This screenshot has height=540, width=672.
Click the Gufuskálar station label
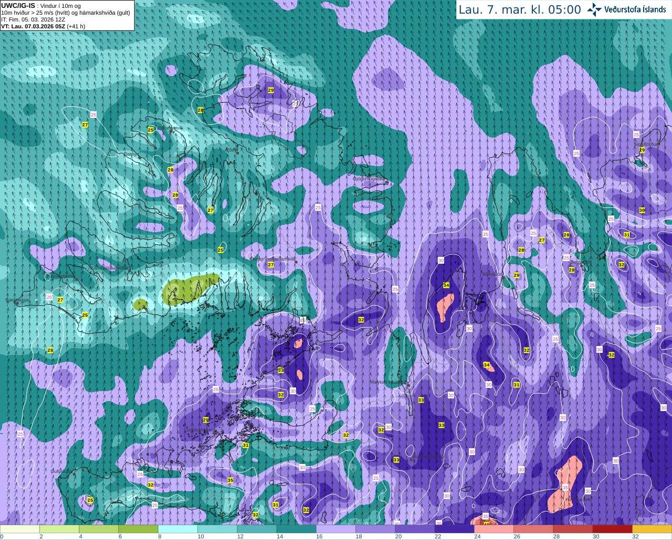tap(61, 471)
